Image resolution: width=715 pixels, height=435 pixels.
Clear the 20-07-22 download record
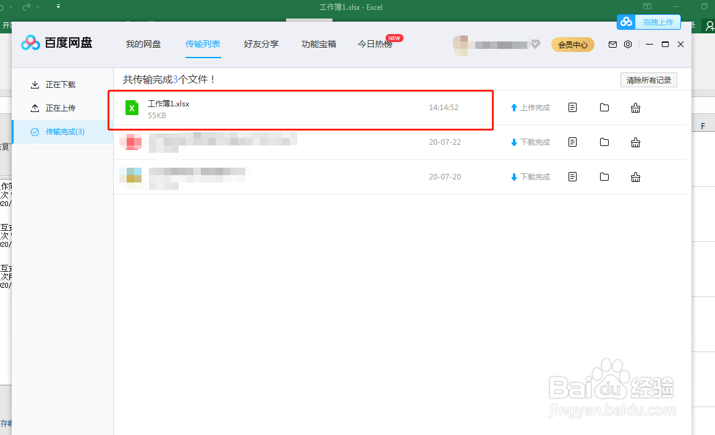point(635,142)
